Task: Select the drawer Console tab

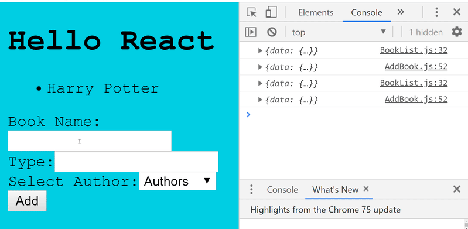Action: 282,190
